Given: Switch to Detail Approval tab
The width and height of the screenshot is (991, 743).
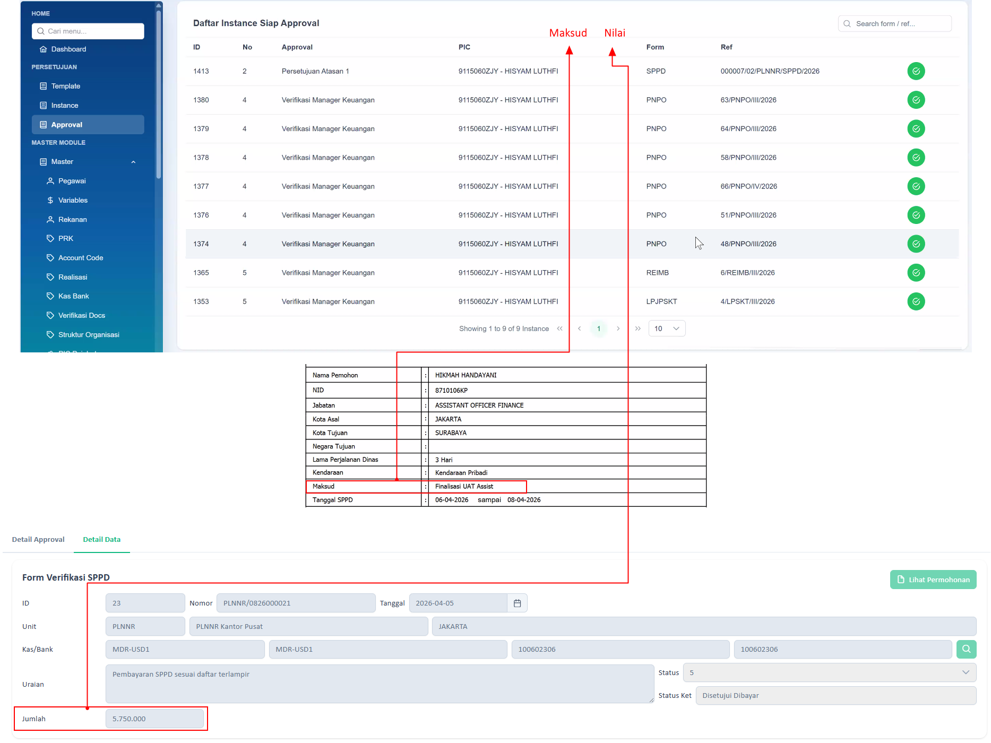Looking at the screenshot, I should coord(38,539).
